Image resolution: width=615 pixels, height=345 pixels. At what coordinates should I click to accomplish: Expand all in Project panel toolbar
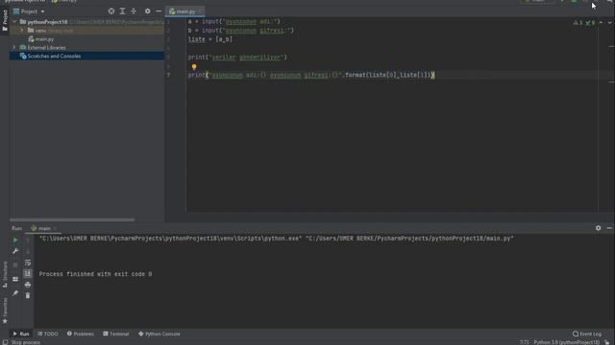click(122, 11)
